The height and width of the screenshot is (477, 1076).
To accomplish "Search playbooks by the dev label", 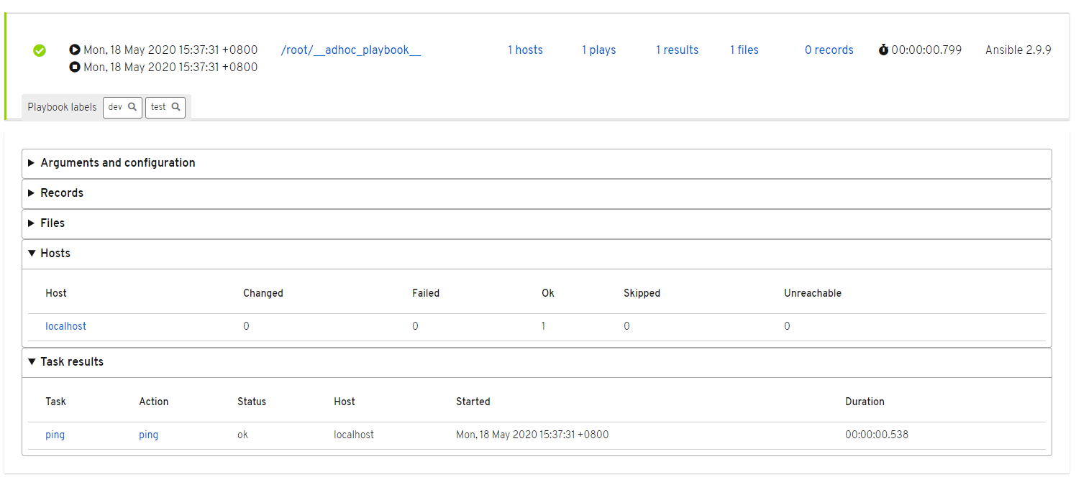I will pyautogui.click(x=122, y=107).
